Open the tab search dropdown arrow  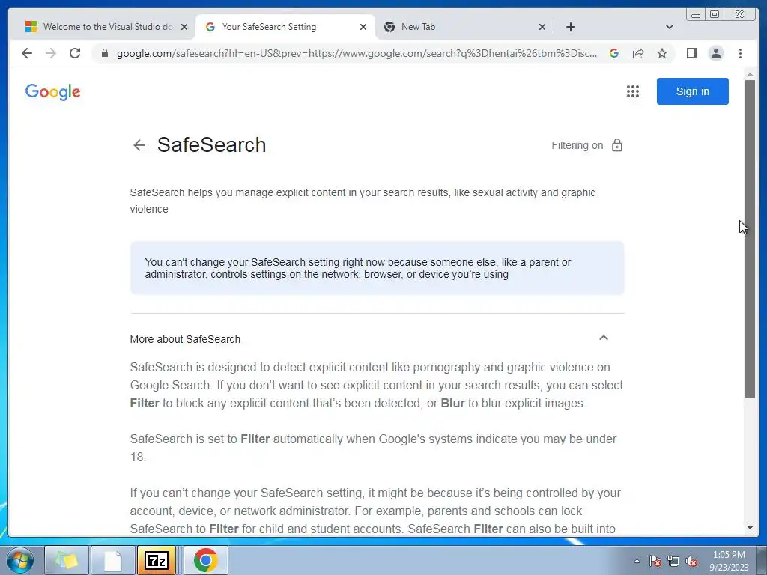(669, 27)
